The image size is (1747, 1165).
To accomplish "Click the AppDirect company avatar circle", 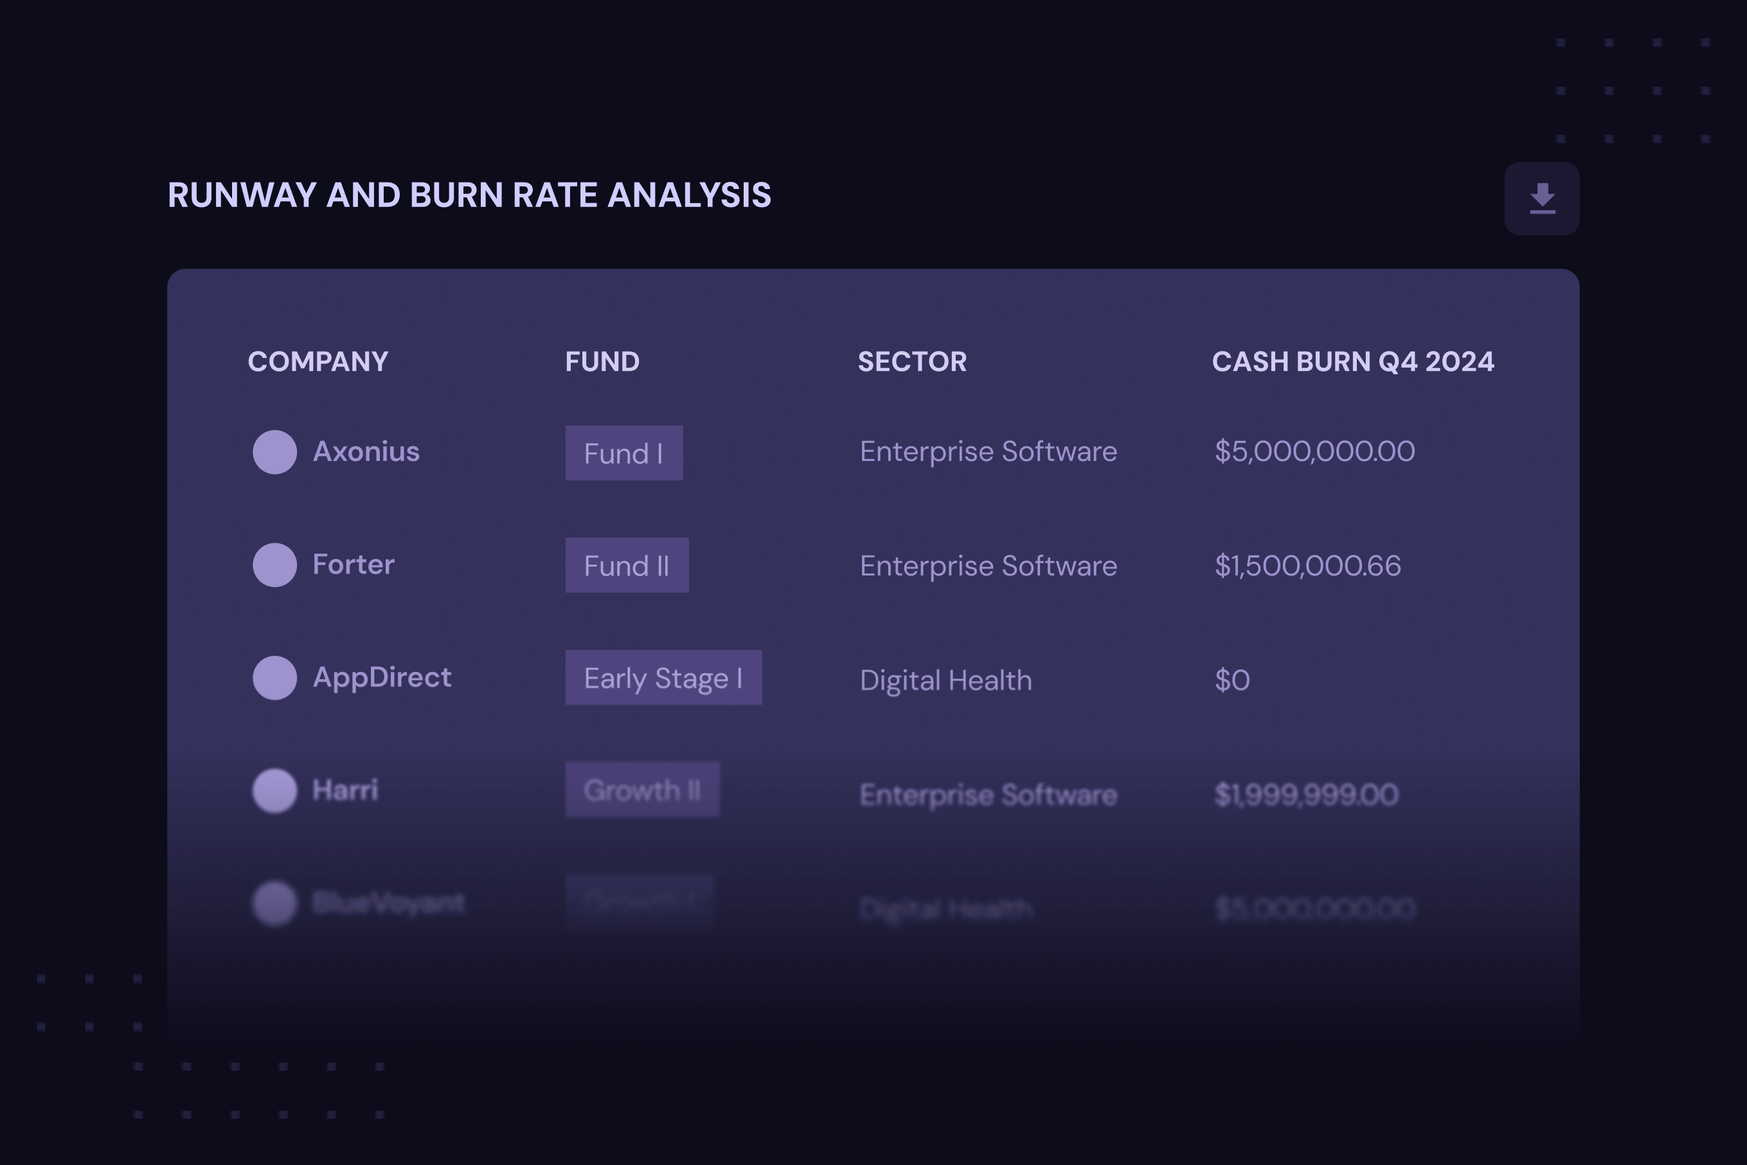I will pyautogui.click(x=275, y=678).
